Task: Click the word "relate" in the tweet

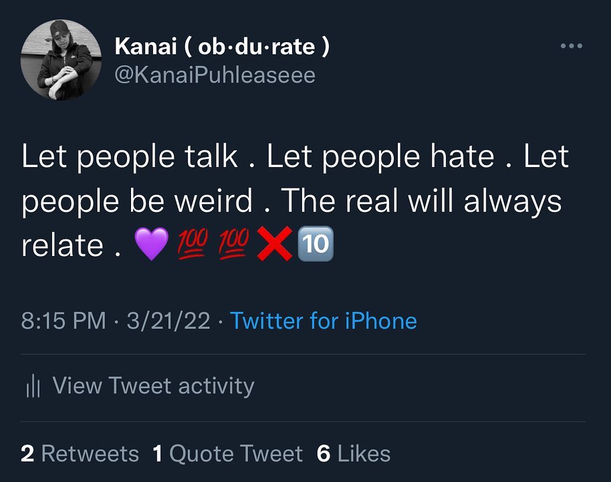Action: pyautogui.click(x=62, y=245)
